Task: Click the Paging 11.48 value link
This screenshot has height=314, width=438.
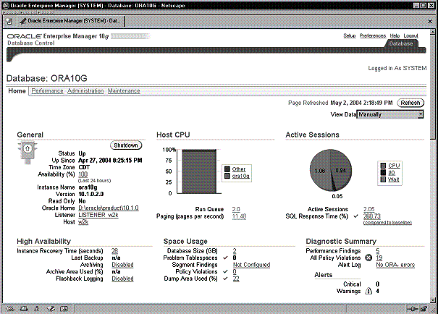Action: pos(239,216)
